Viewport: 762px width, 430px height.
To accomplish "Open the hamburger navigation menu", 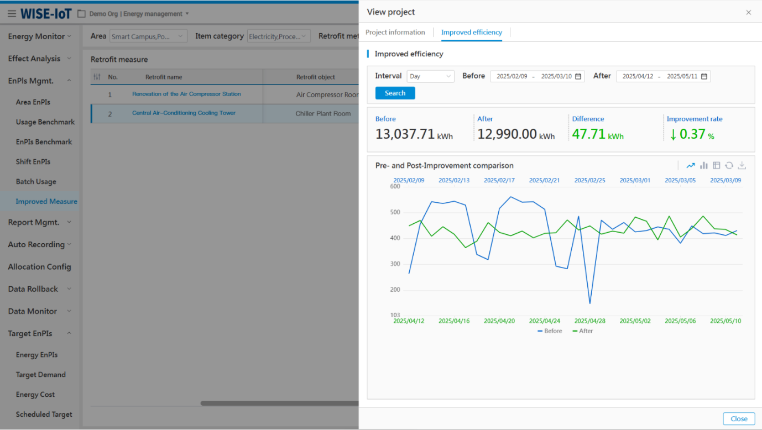I will point(12,14).
